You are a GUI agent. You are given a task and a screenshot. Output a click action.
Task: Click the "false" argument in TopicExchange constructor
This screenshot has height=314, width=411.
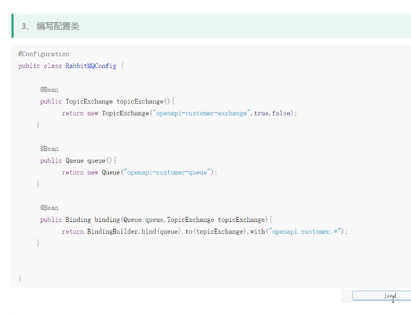click(281, 113)
